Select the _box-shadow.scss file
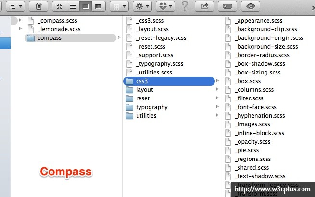315x197 pixels. coord(260,63)
